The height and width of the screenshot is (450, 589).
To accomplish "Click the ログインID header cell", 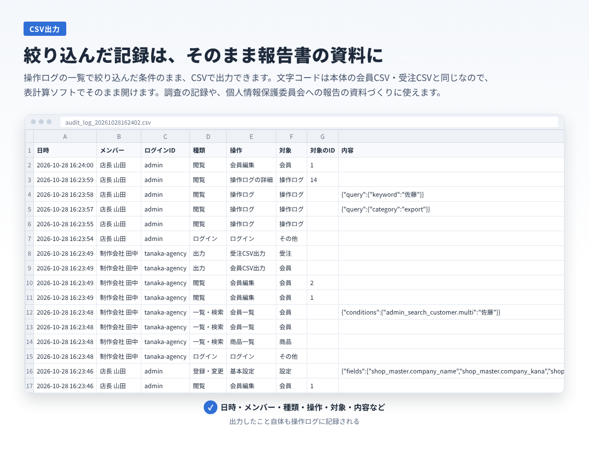I will (x=165, y=150).
